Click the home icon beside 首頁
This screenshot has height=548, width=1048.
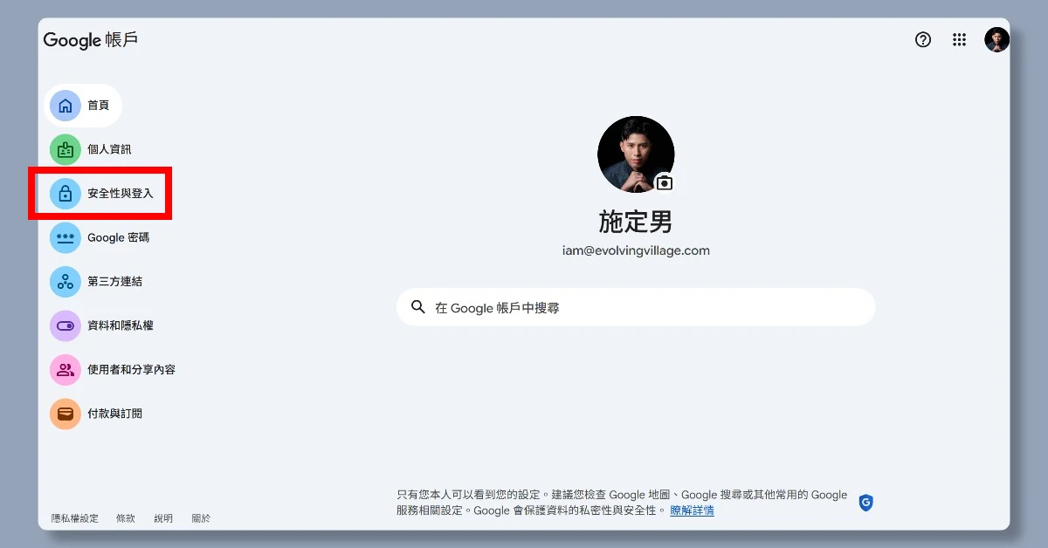(x=65, y=106)
